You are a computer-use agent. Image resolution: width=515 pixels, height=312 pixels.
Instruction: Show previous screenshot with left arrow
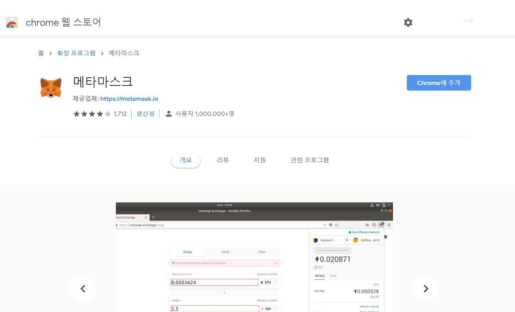click(83, 289)
